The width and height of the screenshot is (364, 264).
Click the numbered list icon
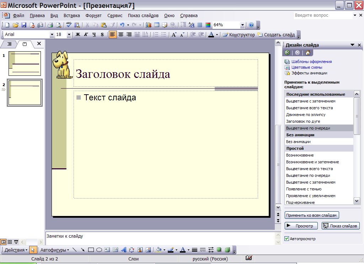click(x=156, y=35)
